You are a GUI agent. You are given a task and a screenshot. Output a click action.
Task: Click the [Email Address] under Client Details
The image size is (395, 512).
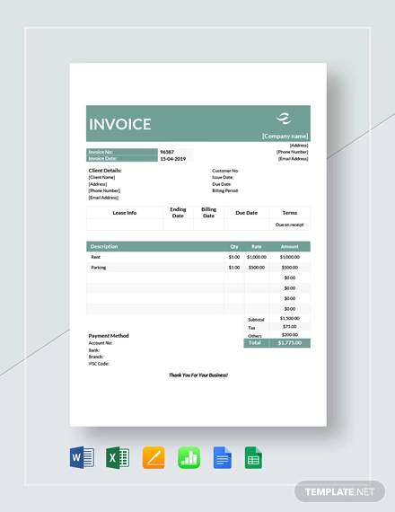(103, 198)
